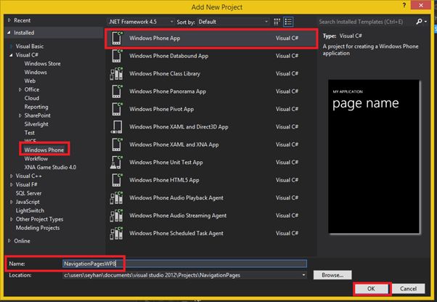Expand the Office node arrow
This screenshot has width=437, height=302.
tap(20, 89)
